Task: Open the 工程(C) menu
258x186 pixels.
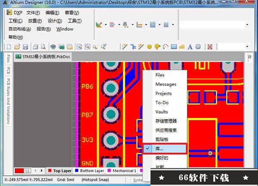Action: [x=15, y=21]
